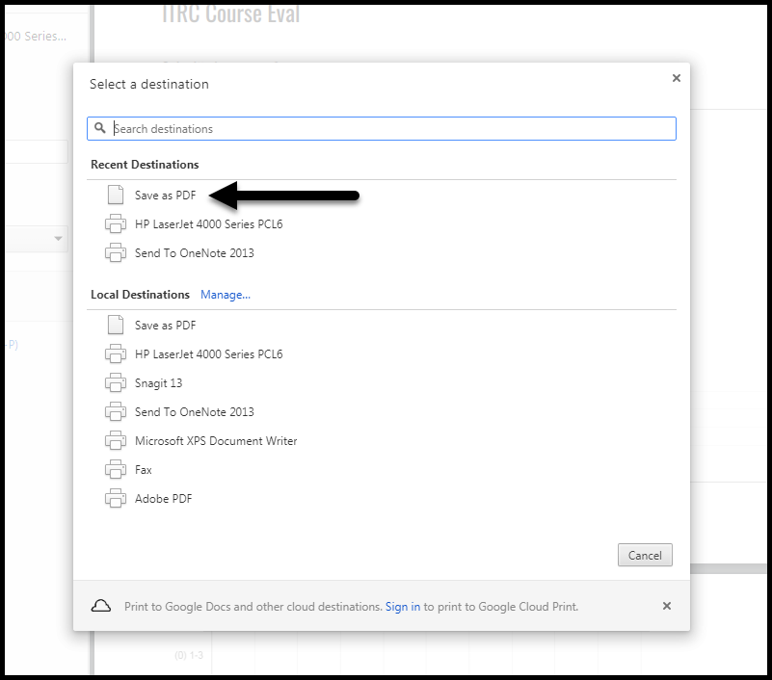The height and width of the screenshot is (680, 772).
Task: Click the Snagit 13 printer icon
Action: tap(116, 383)
